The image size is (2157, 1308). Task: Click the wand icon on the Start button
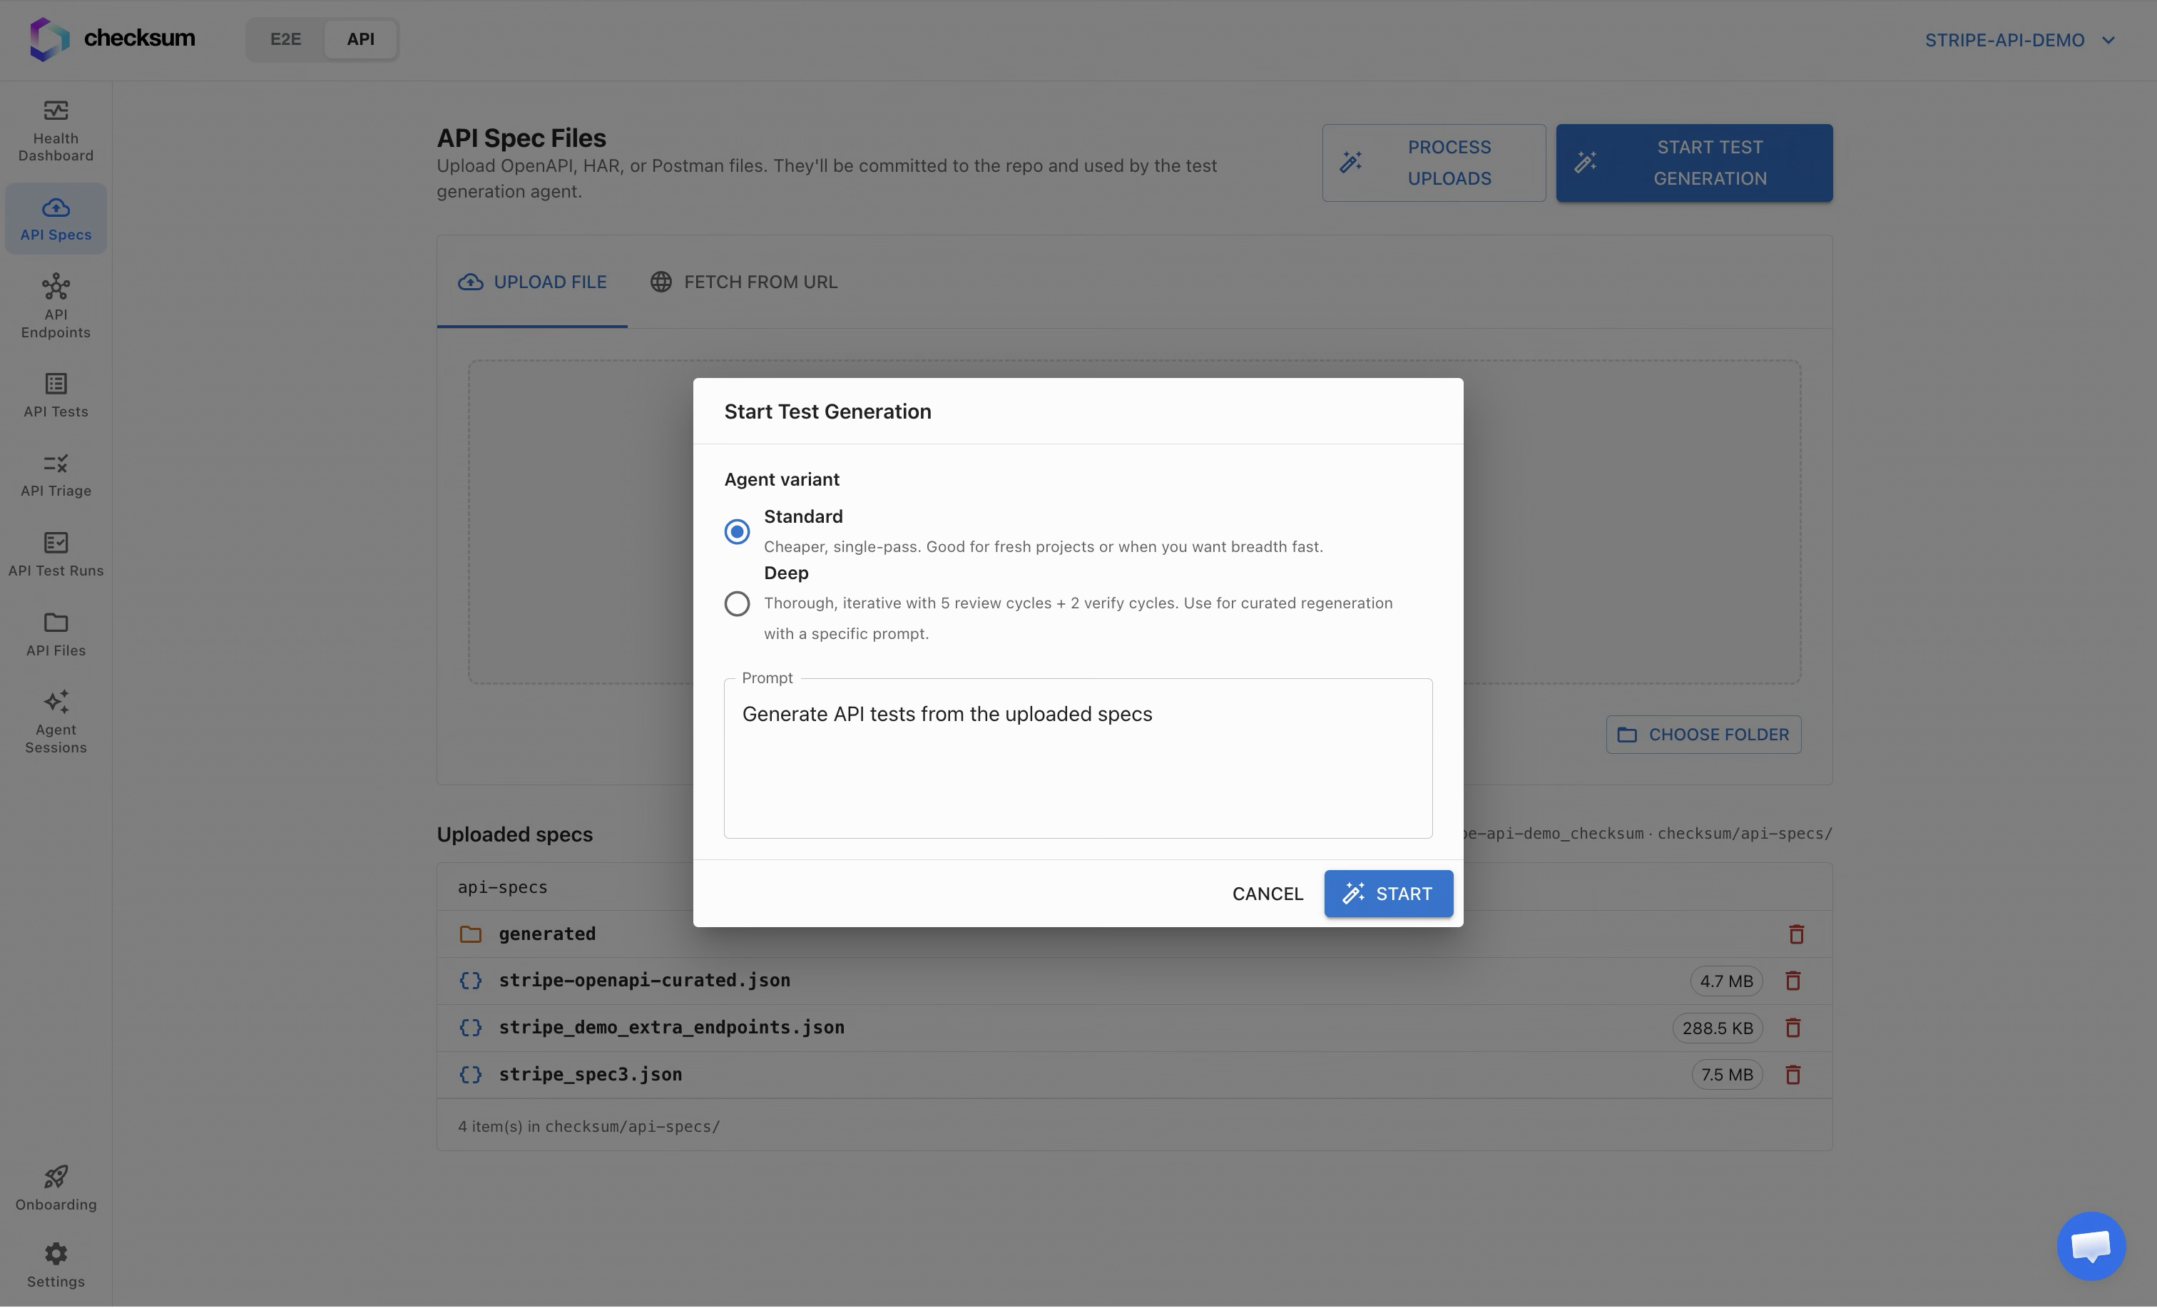1353,893
